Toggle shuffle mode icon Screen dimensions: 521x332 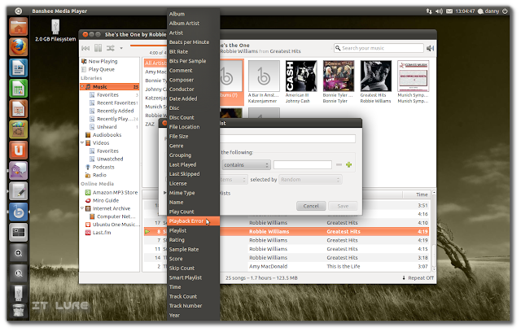coord(111,49)
